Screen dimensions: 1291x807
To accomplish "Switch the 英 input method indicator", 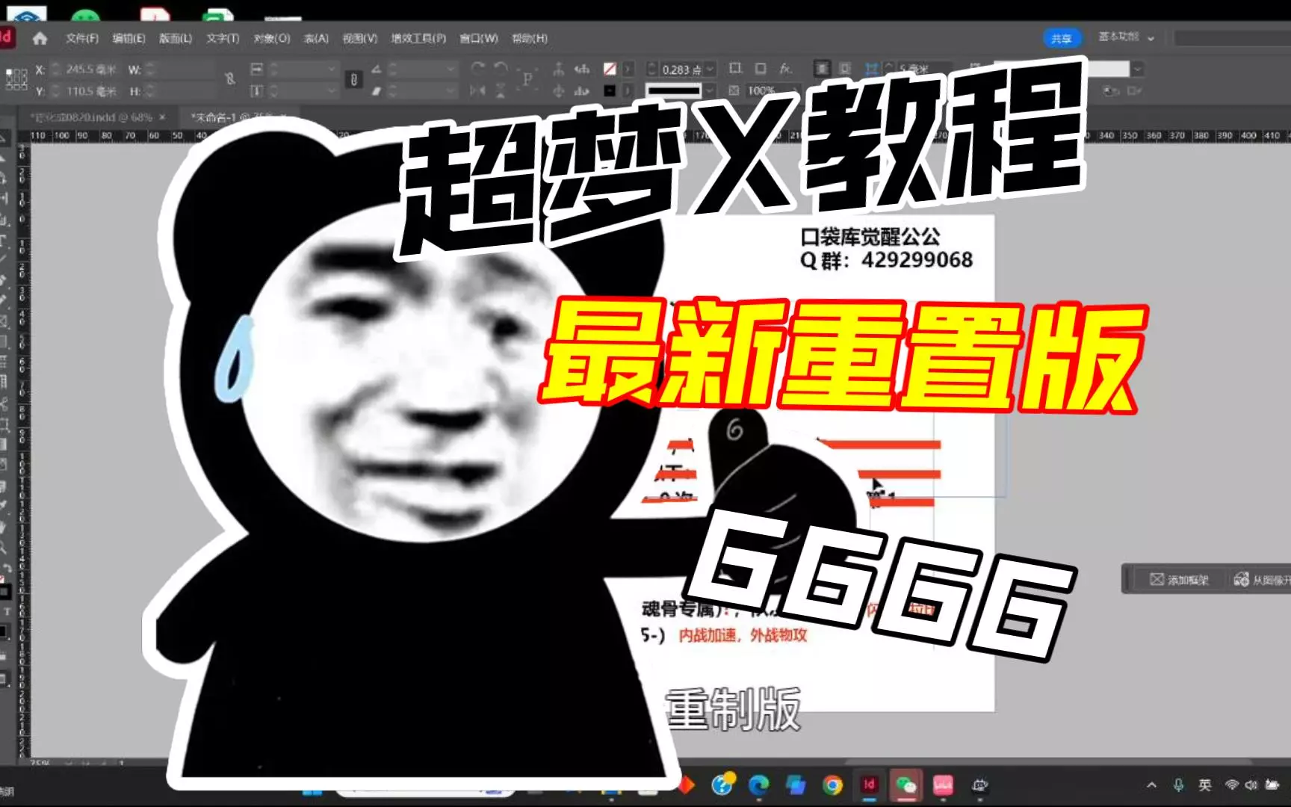I will click(1204, 785).
